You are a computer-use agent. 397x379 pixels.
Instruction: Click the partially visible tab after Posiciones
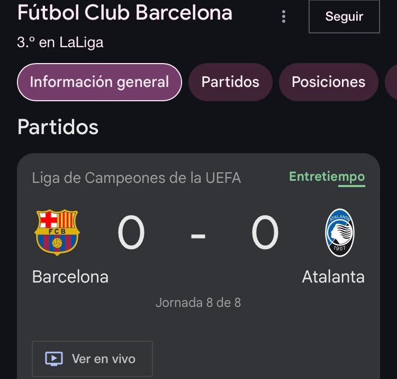click(x=391, y=82)
